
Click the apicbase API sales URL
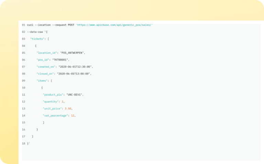tap(115, 25)
